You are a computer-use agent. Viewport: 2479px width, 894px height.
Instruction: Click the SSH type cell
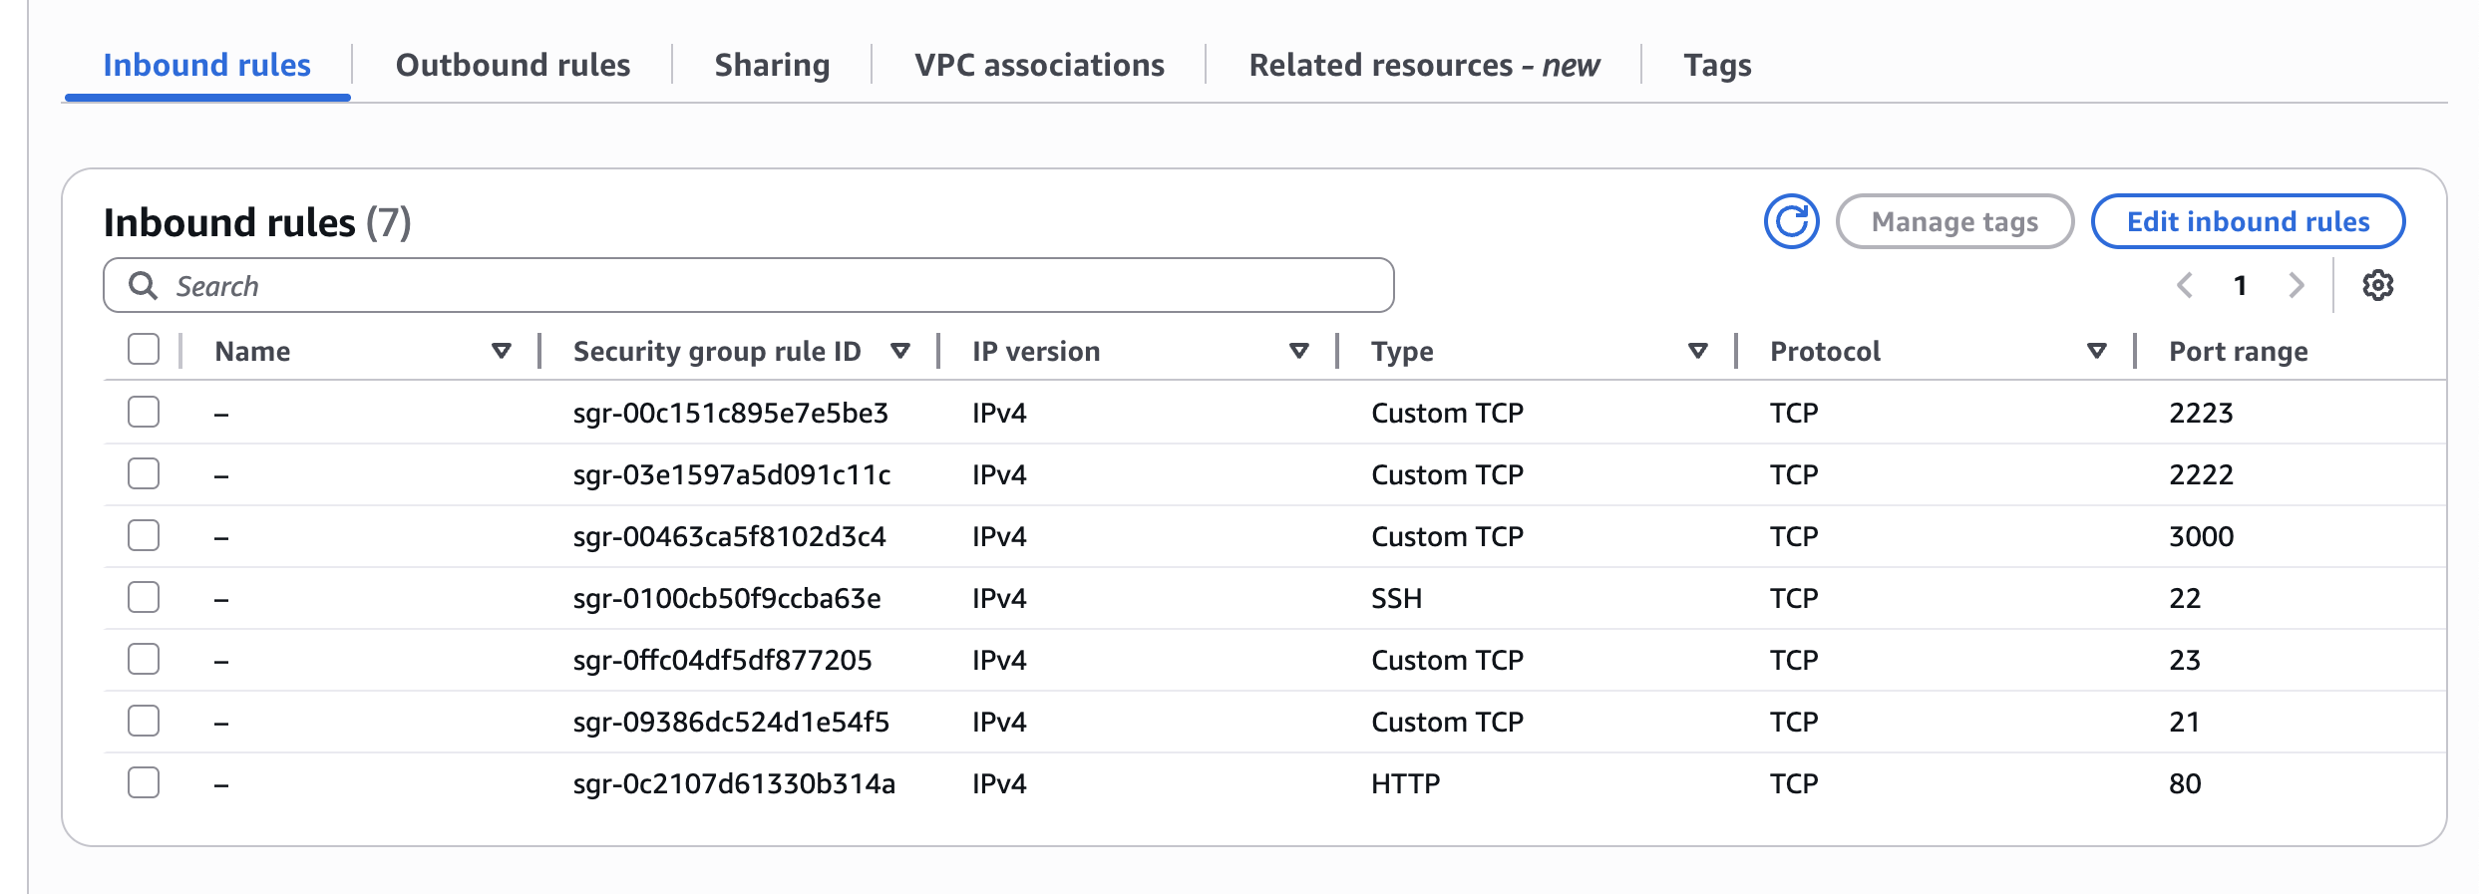(x=1396, y=598)
